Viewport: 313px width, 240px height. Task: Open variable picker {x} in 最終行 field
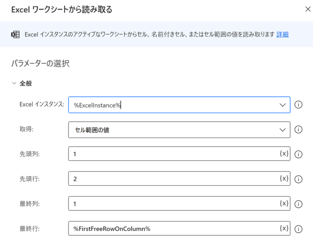click(x=284, y=228)
